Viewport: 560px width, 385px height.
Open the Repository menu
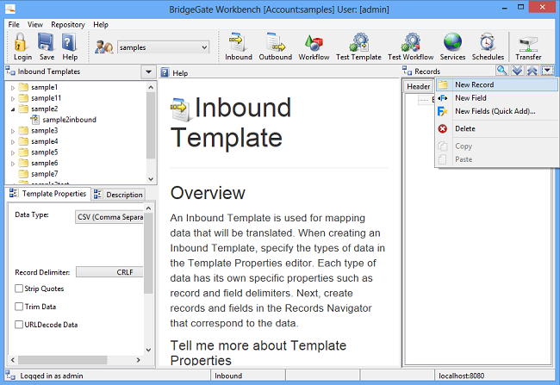[68, 24]
